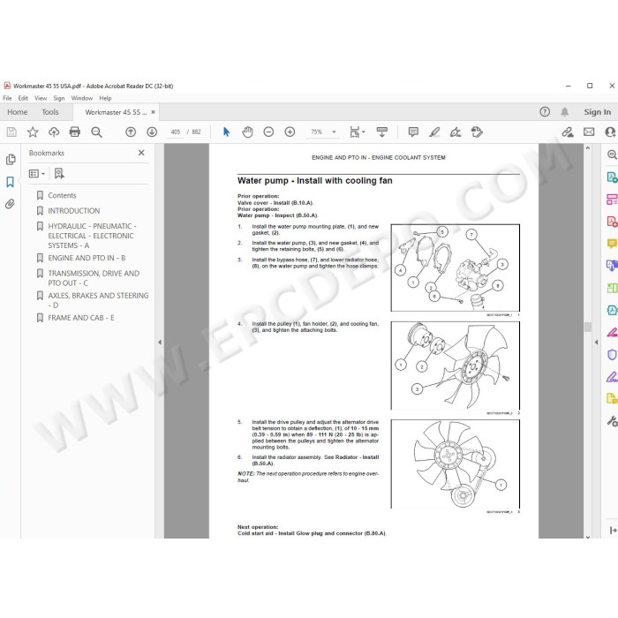Switch to the Home tab
The width and height of the screenshot is (618, 618).
coord(18,112)
